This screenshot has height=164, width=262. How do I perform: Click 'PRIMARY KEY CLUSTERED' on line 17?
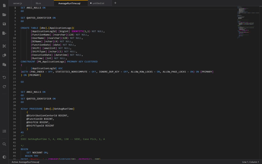(x=82, y=62)
